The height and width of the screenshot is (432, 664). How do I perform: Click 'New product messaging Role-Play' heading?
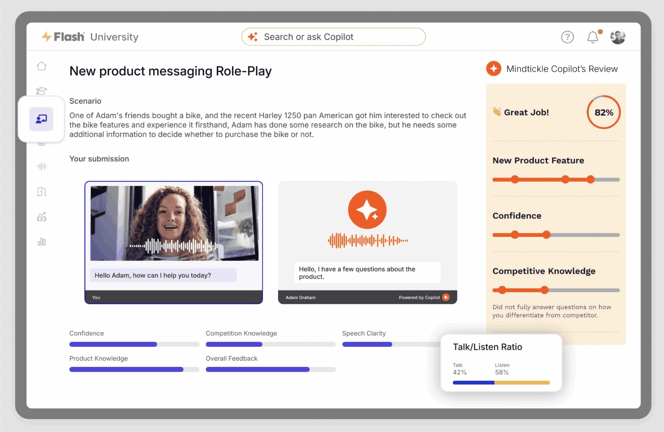click(170, 71)
